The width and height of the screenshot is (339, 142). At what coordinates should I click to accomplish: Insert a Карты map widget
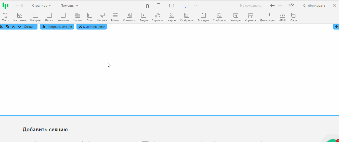coord(172,17)
